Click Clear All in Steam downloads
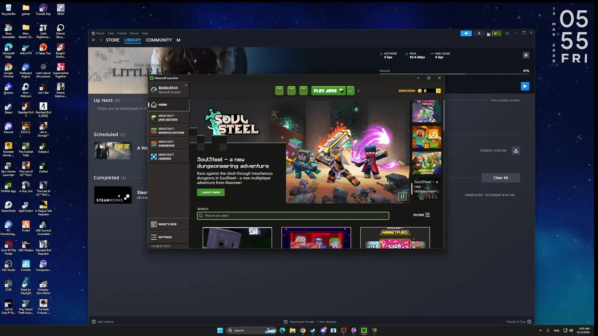Screen dimensions: 598x336 click(x=500, y=178)
